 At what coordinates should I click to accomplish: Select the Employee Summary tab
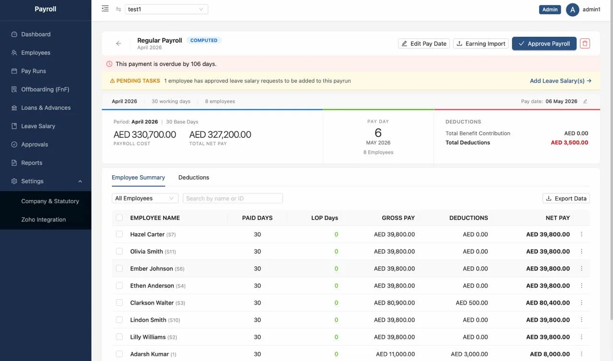click(x=138, y=178)
